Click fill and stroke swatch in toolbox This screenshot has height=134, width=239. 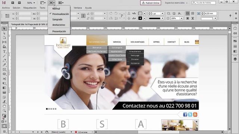point(4,116)
